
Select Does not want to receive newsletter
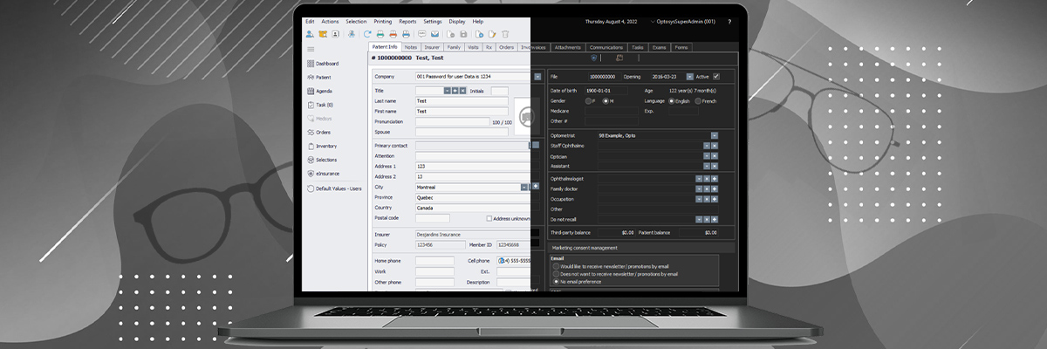click(556, 274)
